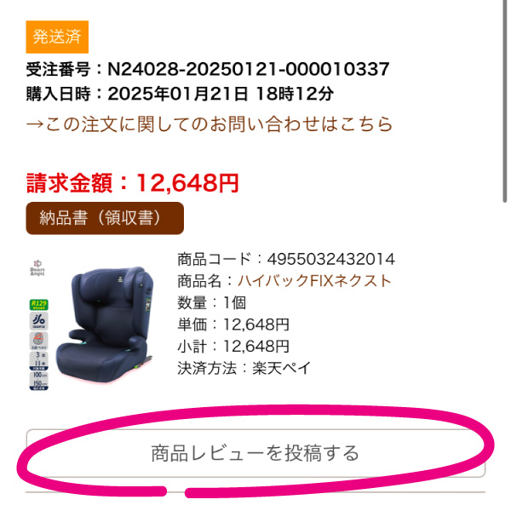Image resolution: width=511 pixels, height=511 pixels.
Task: Click the ISOFIX badge icon
Action: 39,321
